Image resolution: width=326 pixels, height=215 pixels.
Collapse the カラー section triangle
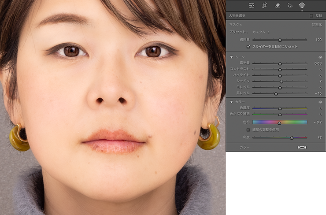231,102
